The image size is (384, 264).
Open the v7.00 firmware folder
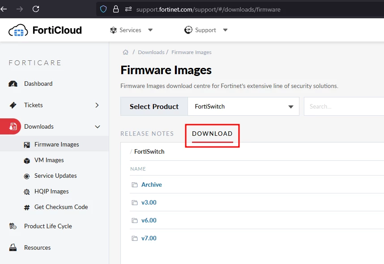(x=149, y=238)
